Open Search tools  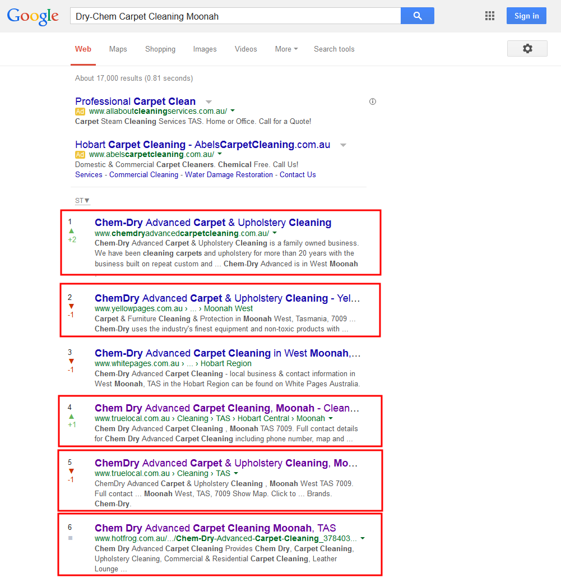point(334,49)
